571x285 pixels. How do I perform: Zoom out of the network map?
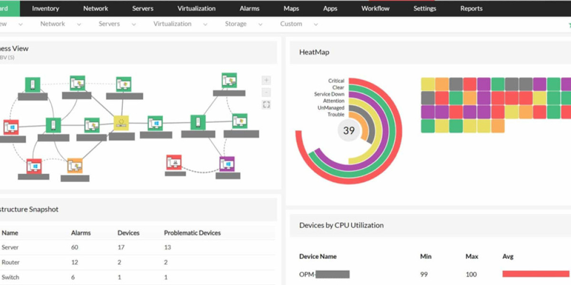266,92
